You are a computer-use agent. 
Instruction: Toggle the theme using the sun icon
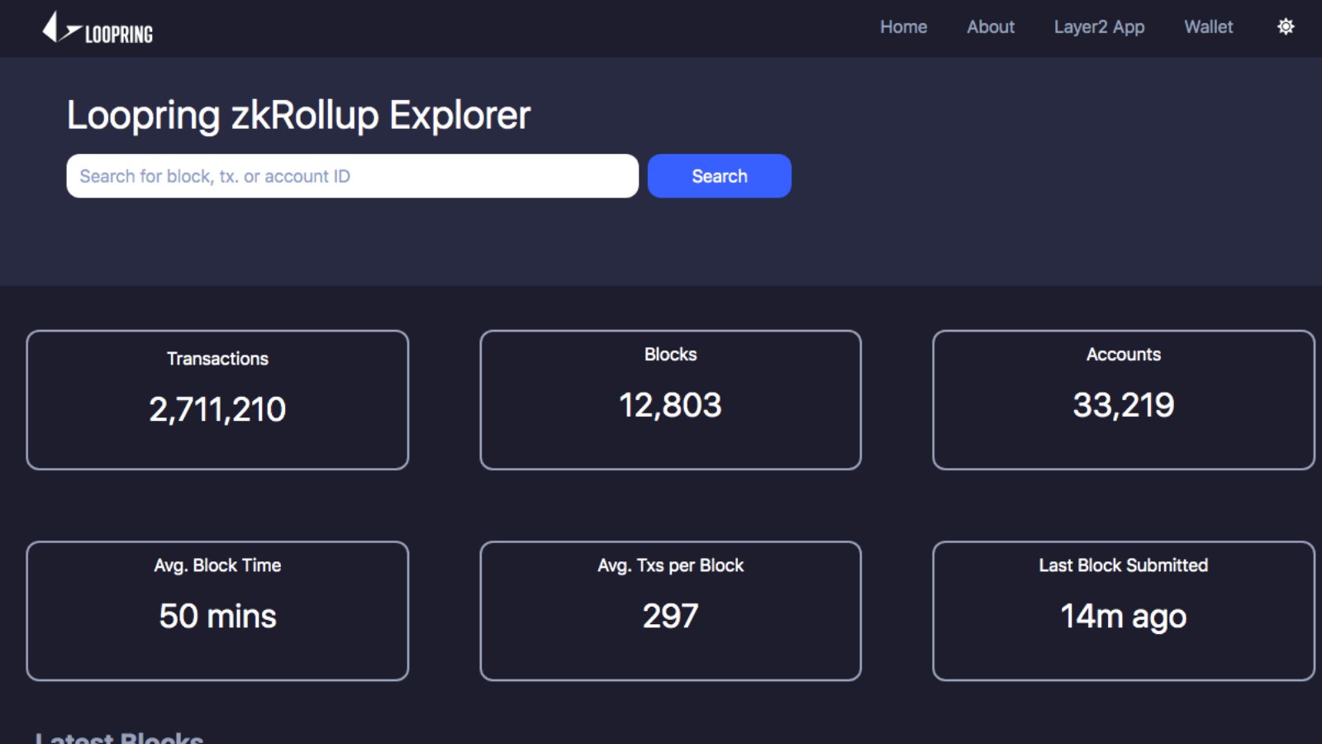[1286, 26]
